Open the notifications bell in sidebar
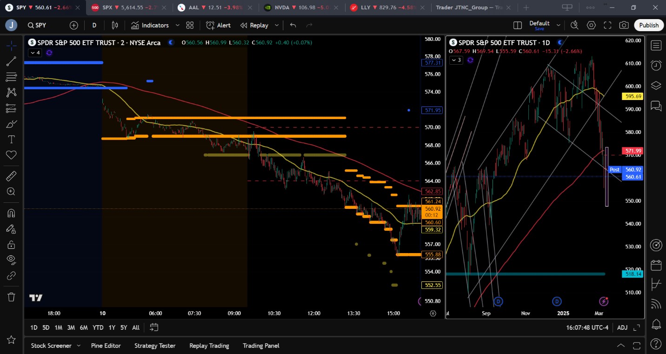 pyautogui.click(x=656, y=324)
